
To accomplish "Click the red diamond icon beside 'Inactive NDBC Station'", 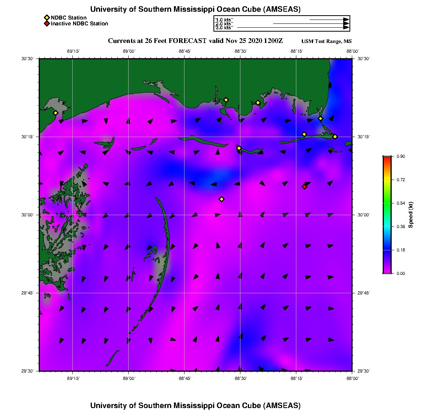I will pyautogui.click(x=47, y=23).
